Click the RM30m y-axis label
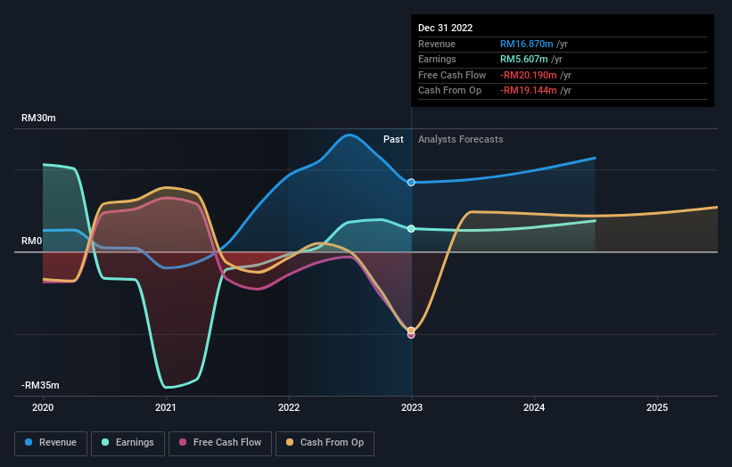 (x=38, y=118)
